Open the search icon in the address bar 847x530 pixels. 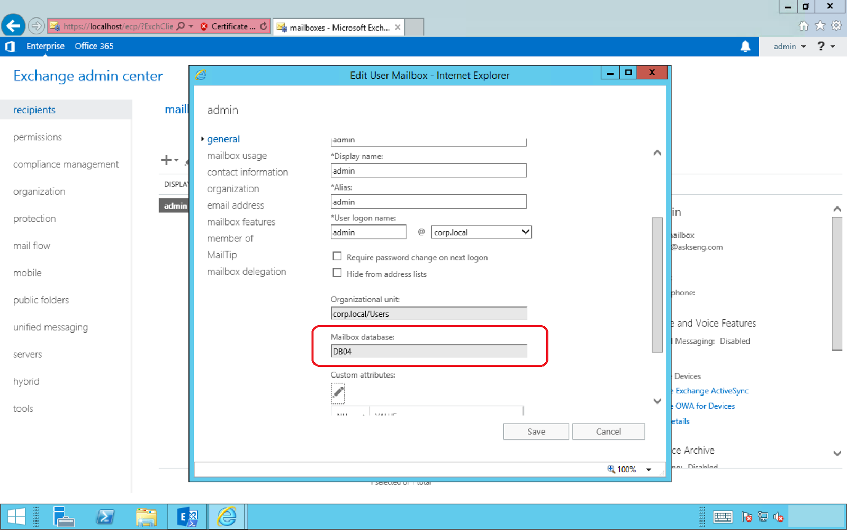180,25
